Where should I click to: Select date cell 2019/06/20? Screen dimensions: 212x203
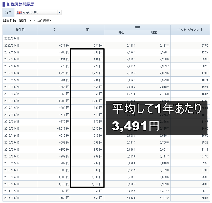point(12,66)
